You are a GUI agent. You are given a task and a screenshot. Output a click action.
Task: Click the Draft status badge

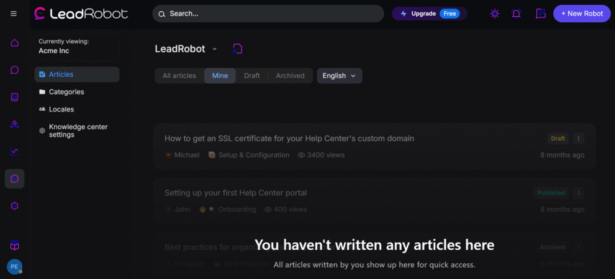click(558, 138)
